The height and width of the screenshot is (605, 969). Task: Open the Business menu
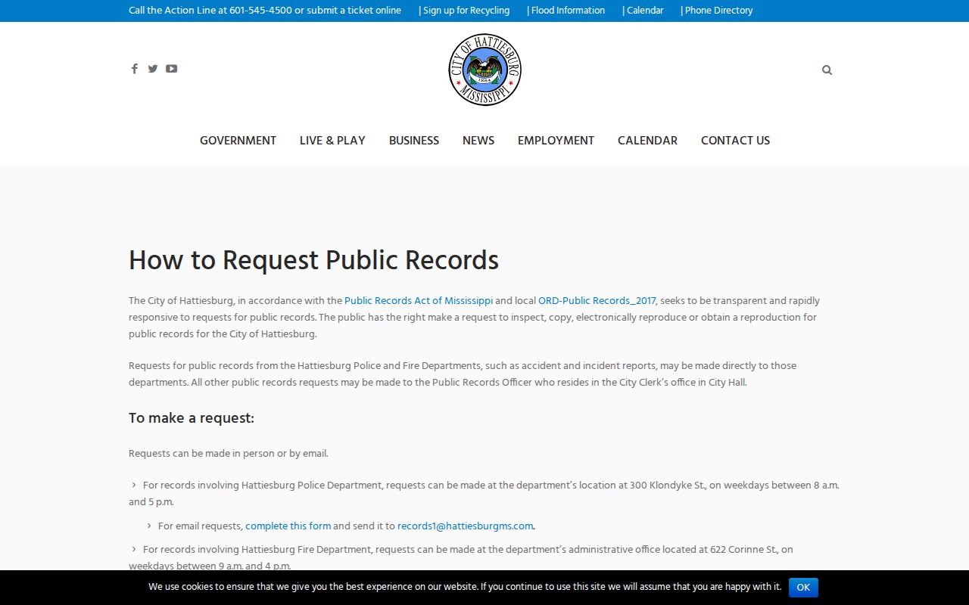coord(414,141)
